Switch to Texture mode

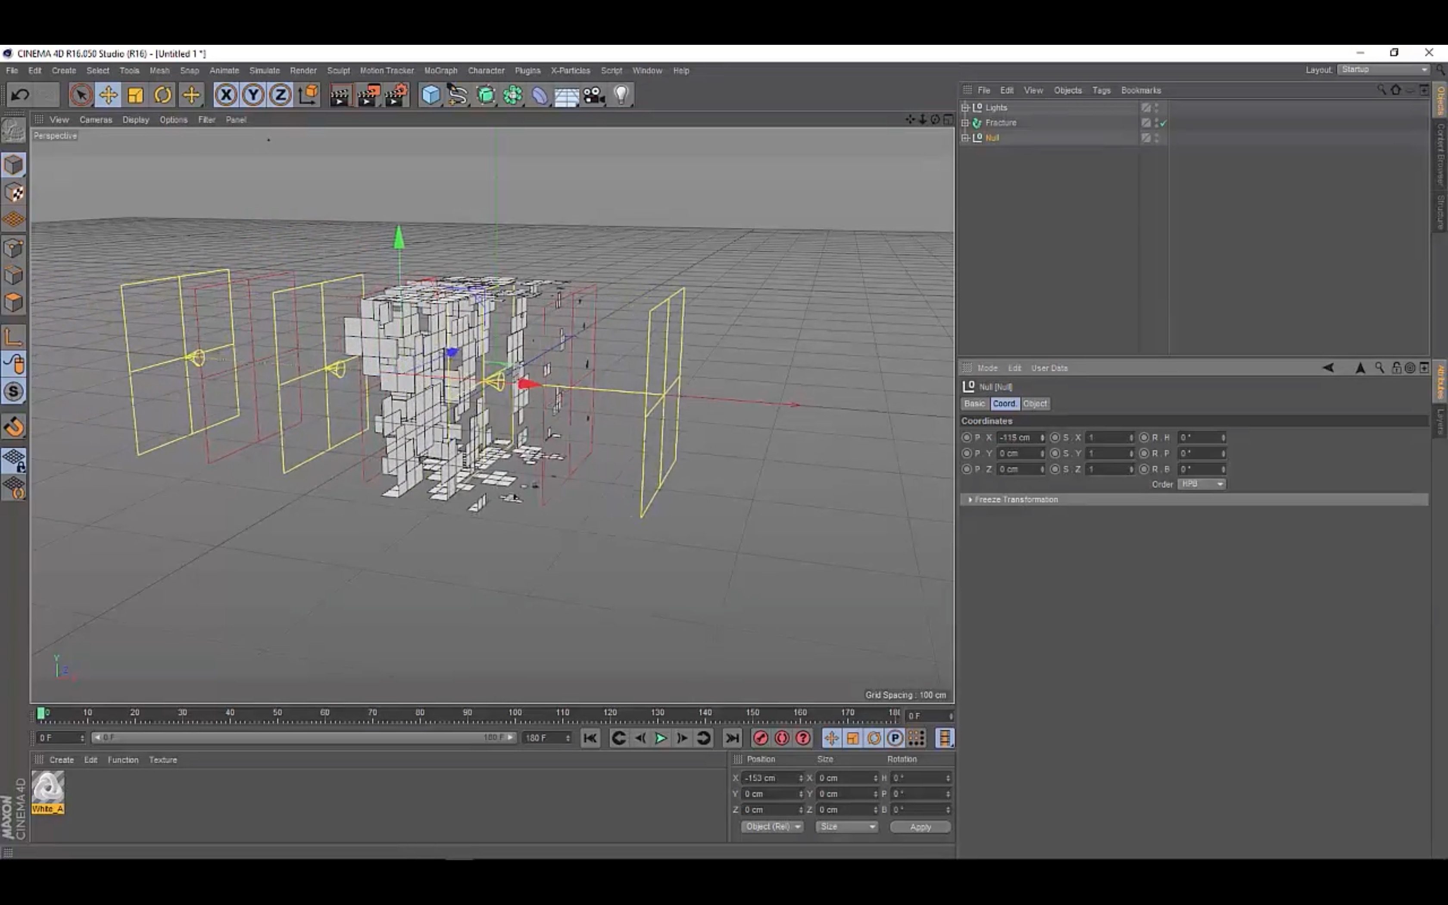pyautogui.click(x=13, y=192)
